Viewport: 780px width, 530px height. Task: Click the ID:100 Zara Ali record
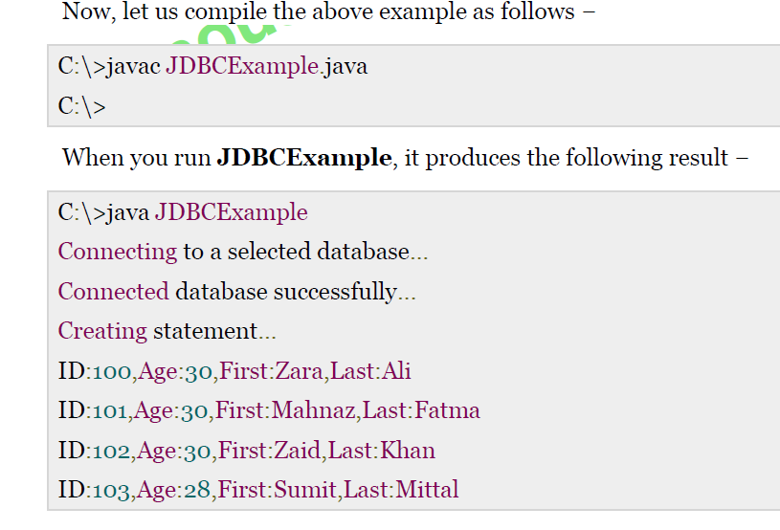pos(234,371)
